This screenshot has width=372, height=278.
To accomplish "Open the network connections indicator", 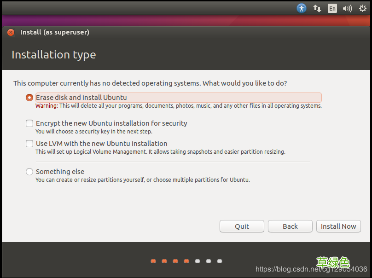I will [x=317, y=9].
